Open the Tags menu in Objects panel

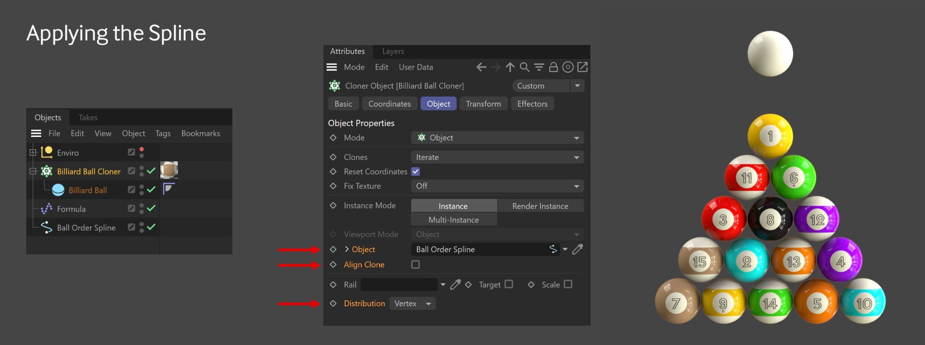click(x=163, y=133)
